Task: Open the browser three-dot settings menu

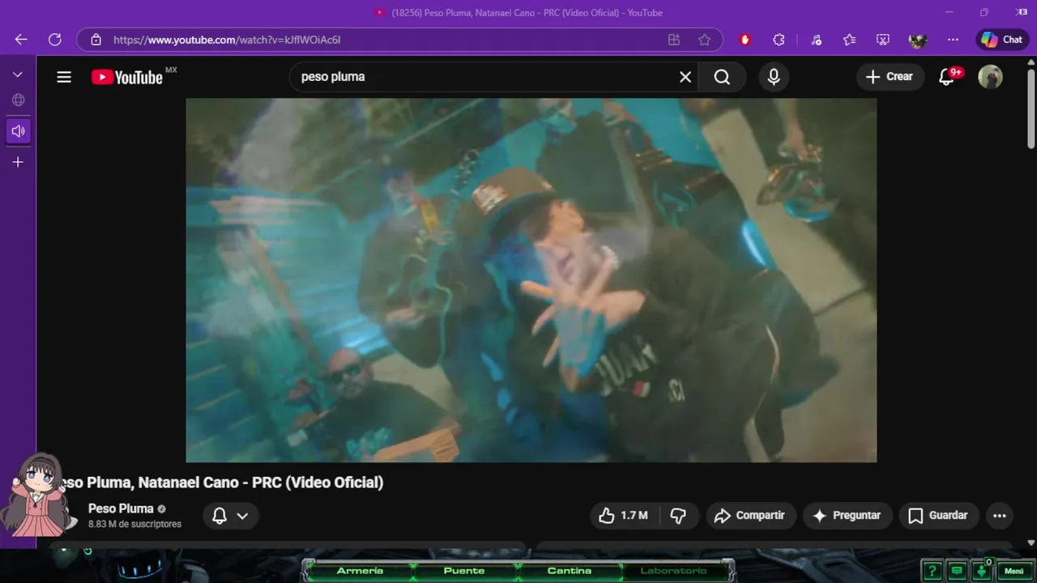Action: 953,40
